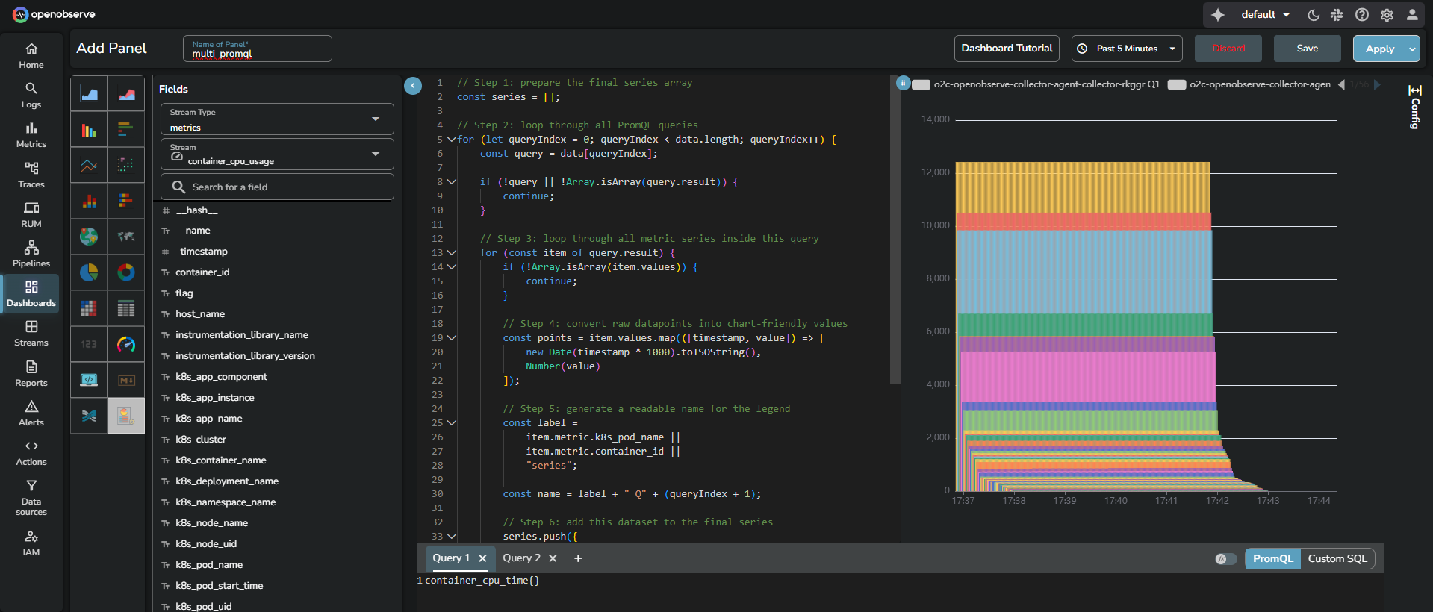Screen dimensions: 1433x612
Task: Click first legend color swatch for rkggr Q1
Action: pyautogui.click(x=921, y=85)
